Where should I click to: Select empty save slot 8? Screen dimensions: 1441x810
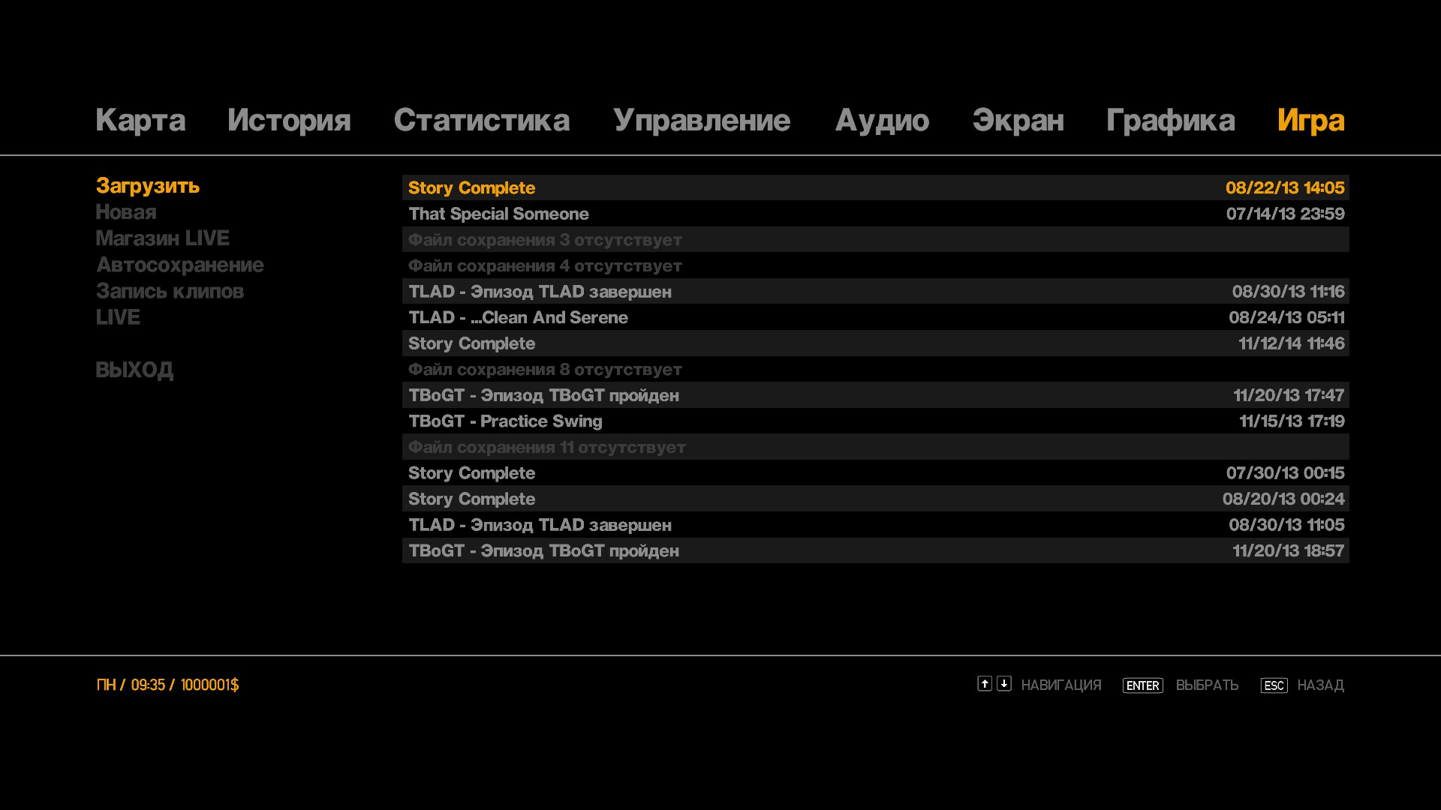point(545,370)
